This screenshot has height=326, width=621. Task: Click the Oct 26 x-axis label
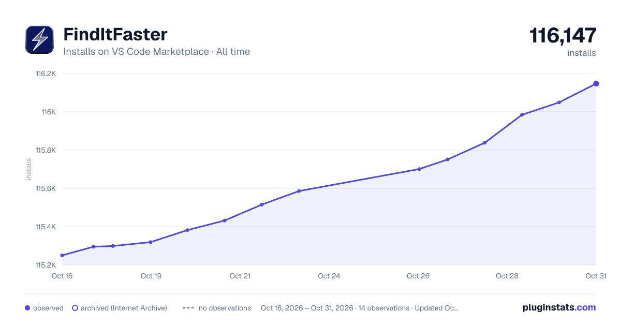point(418,276)
